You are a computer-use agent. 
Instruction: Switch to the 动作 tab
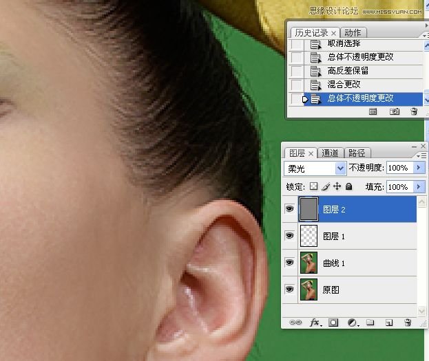tap(353, 33)
